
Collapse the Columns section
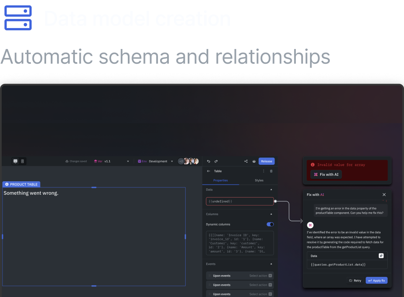click(x=271, y=214)
